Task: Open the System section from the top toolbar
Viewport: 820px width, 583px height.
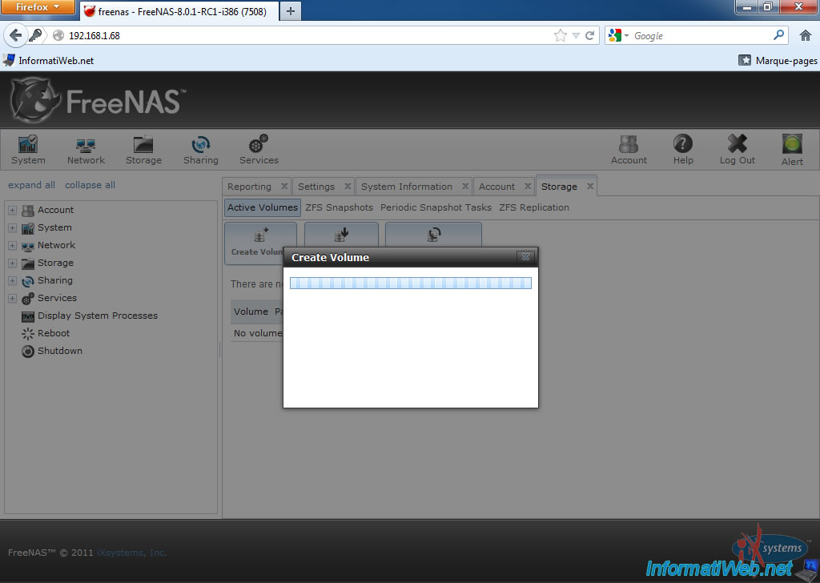Action: point(27,149)
